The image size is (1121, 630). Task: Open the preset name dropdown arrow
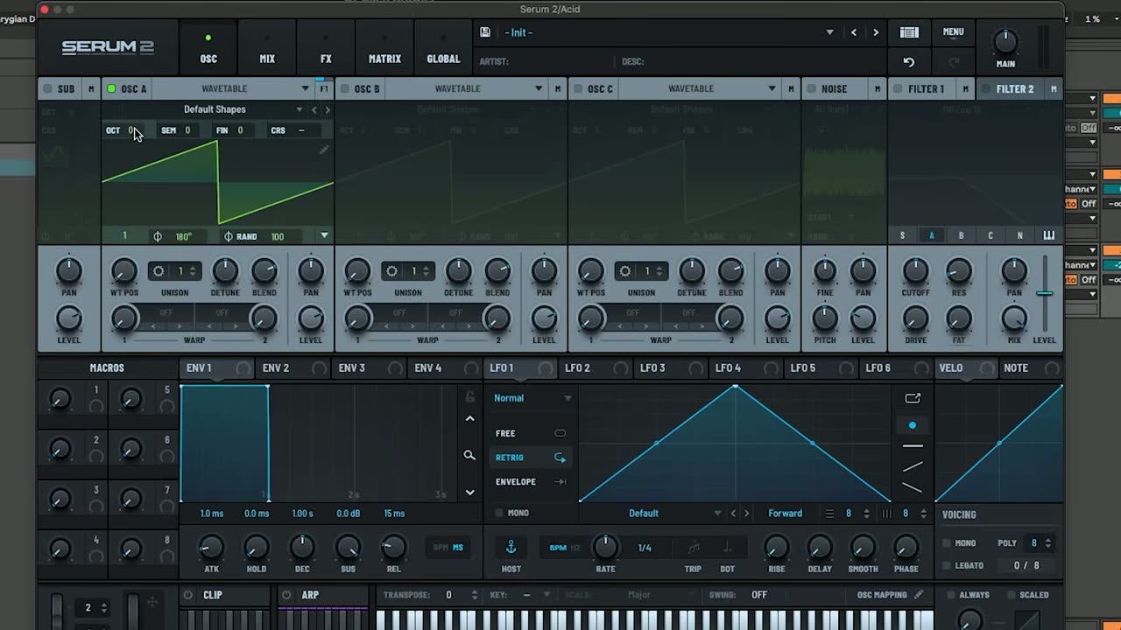(x=829, y=32)
